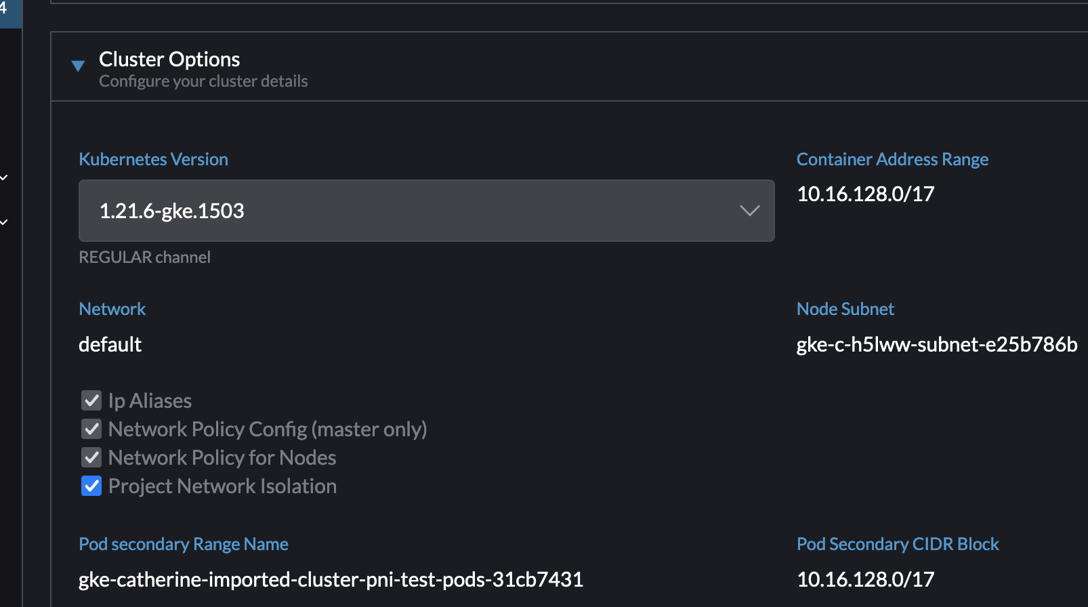Click the Container Address Range label
Screen dimensions: 1088x607
click(x=892, y=159)
